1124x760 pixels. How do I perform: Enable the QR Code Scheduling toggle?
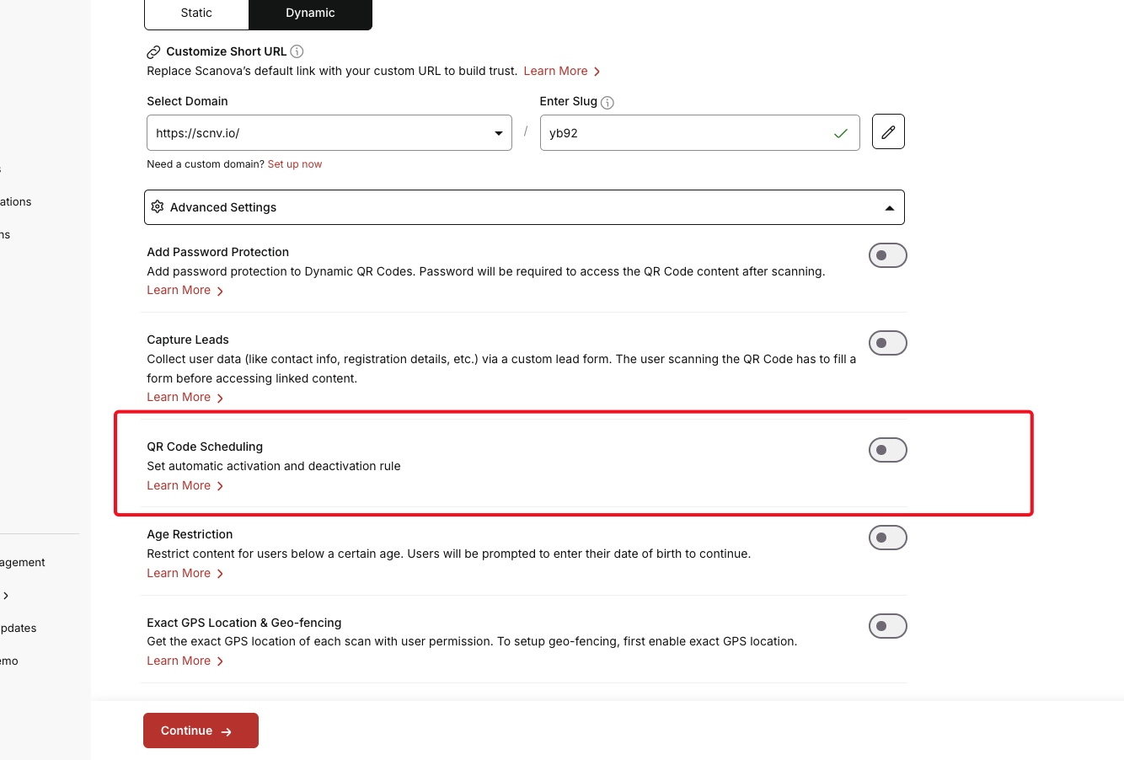pos(888,450)
